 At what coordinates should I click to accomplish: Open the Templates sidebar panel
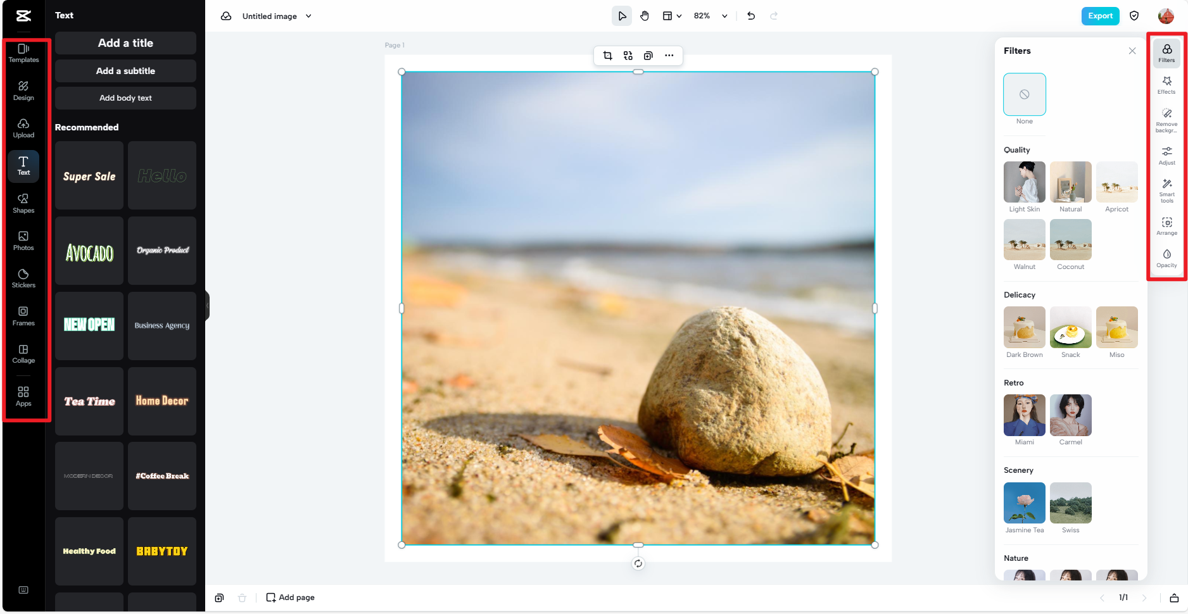click(23, 53)
